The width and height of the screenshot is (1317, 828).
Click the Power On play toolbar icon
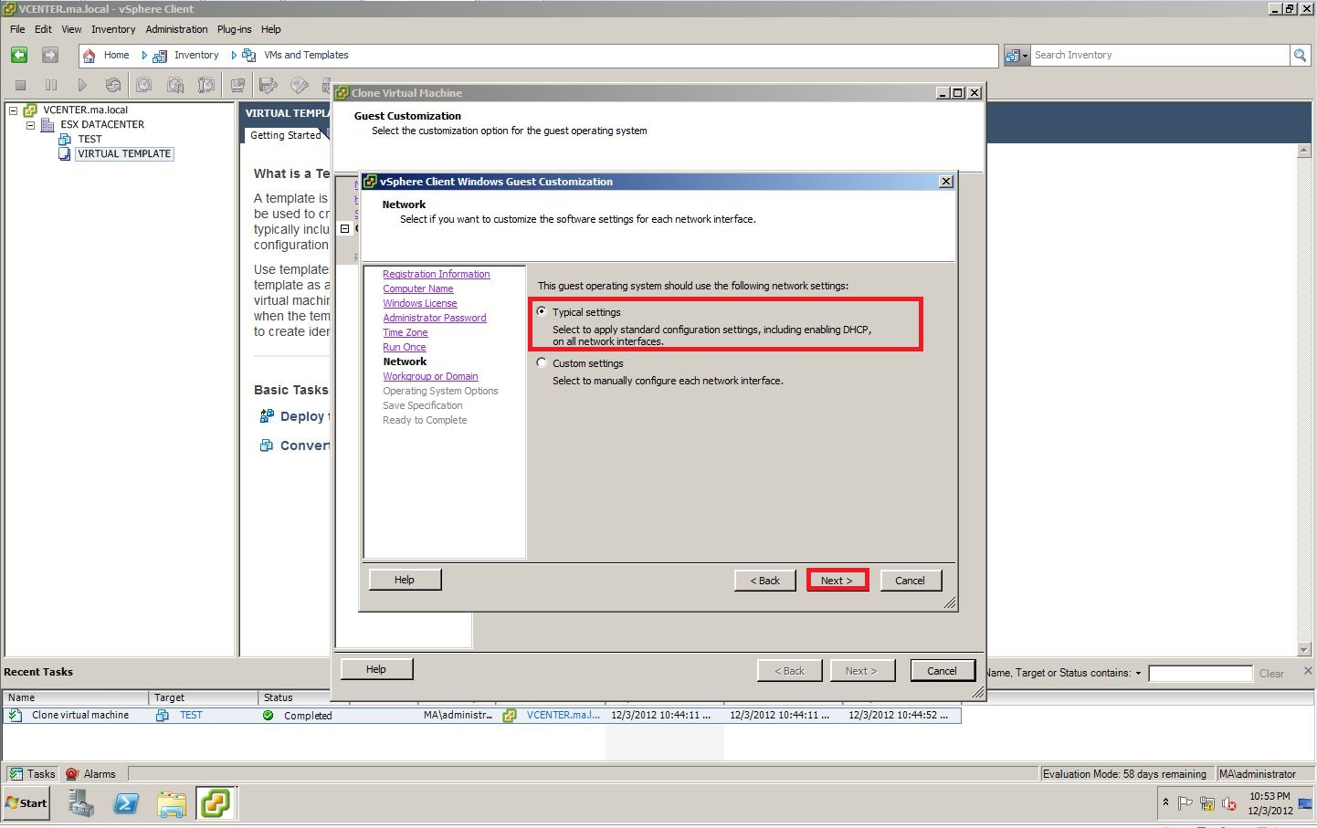82,85
